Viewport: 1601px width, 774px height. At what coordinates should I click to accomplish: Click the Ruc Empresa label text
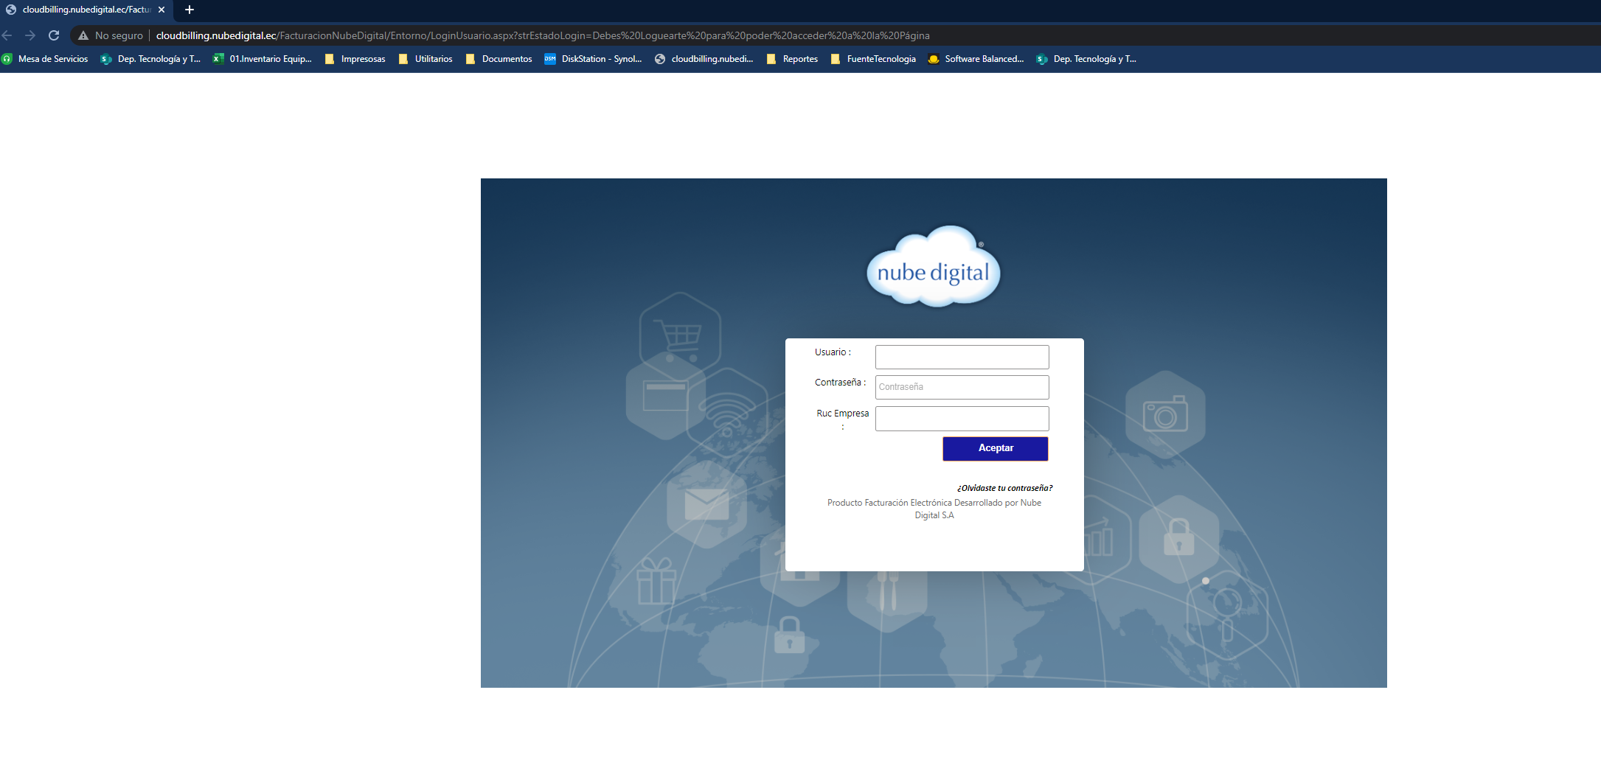pyautogui.click(x=842, y=419)
